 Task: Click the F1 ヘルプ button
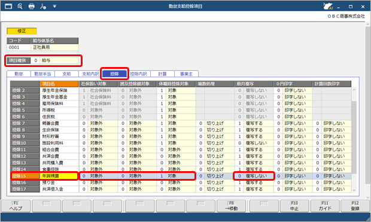click(16, 206)
